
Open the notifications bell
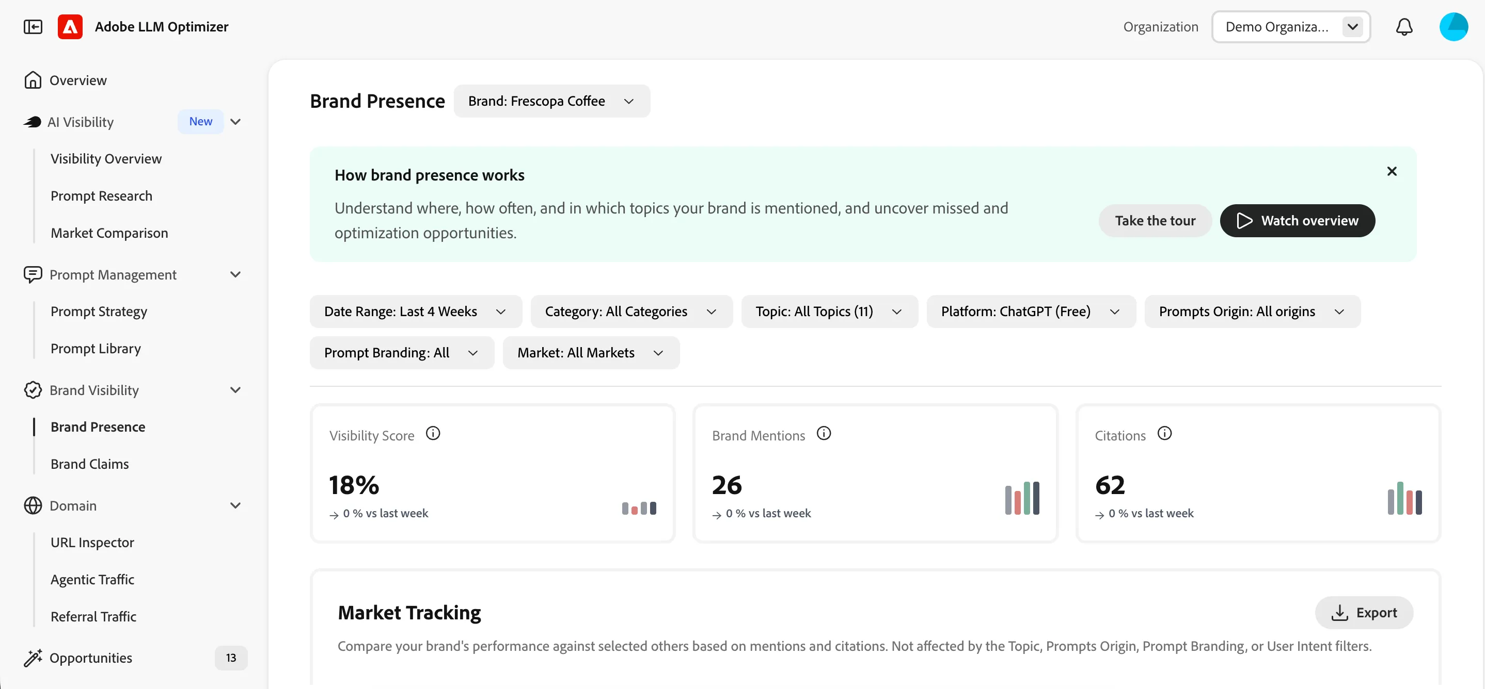(x=1404, y=26)
